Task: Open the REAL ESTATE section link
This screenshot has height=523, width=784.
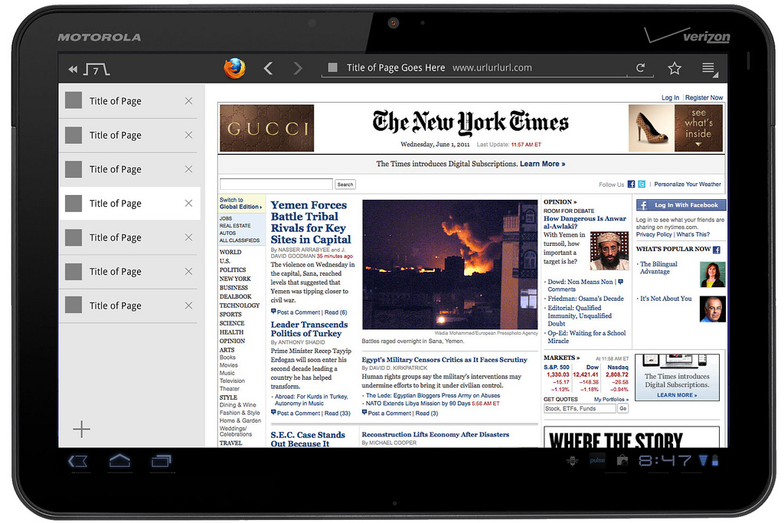Action: (x=235, y=226)
